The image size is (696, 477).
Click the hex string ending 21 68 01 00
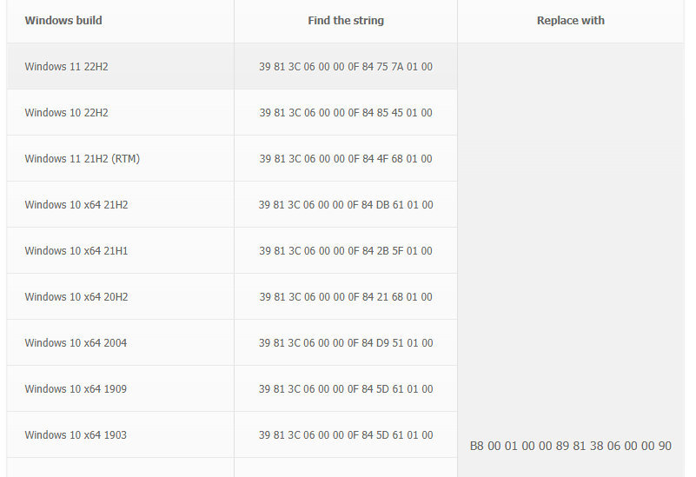346,297
